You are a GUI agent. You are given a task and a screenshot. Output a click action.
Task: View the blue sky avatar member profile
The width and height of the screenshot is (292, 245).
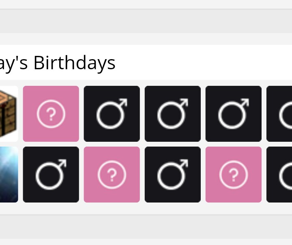[x=9, y=175]
